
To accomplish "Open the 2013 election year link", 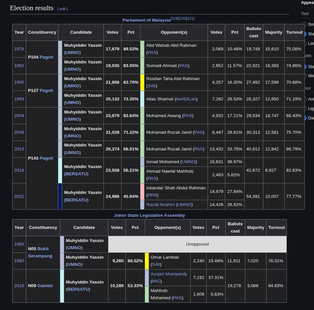I will (19, 149).
